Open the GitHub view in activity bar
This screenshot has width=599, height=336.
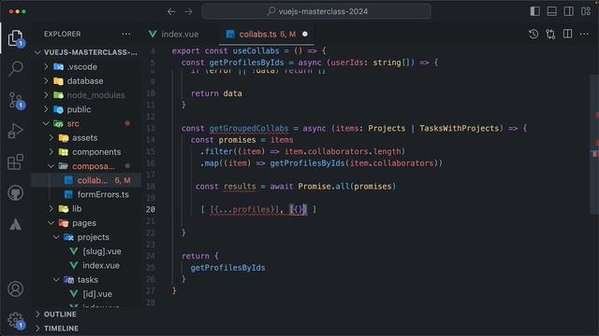coord(15,193)
